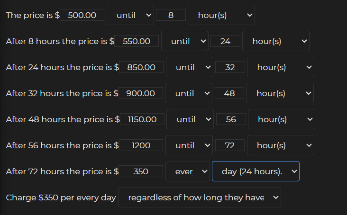Open hour(s) dropdown in after 24 hours row
Image resolution: width=347 pixels, height=215 pixels.
coord(280,67)
